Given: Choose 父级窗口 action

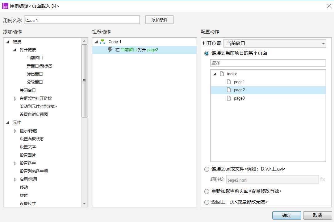Looking at the screenshot, I should click(35, 82).
